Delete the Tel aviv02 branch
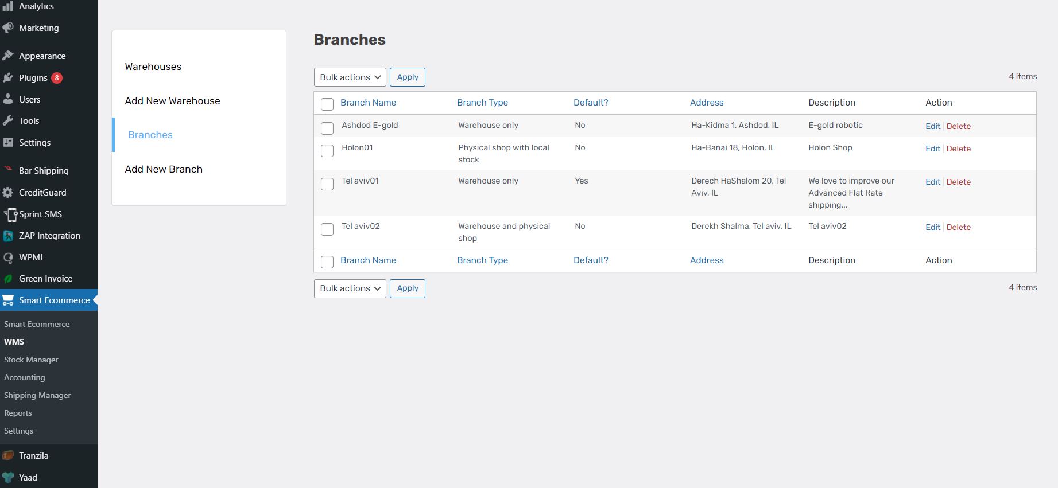Viewport: 1058px width, 488px height. click(x=958, y=227)
